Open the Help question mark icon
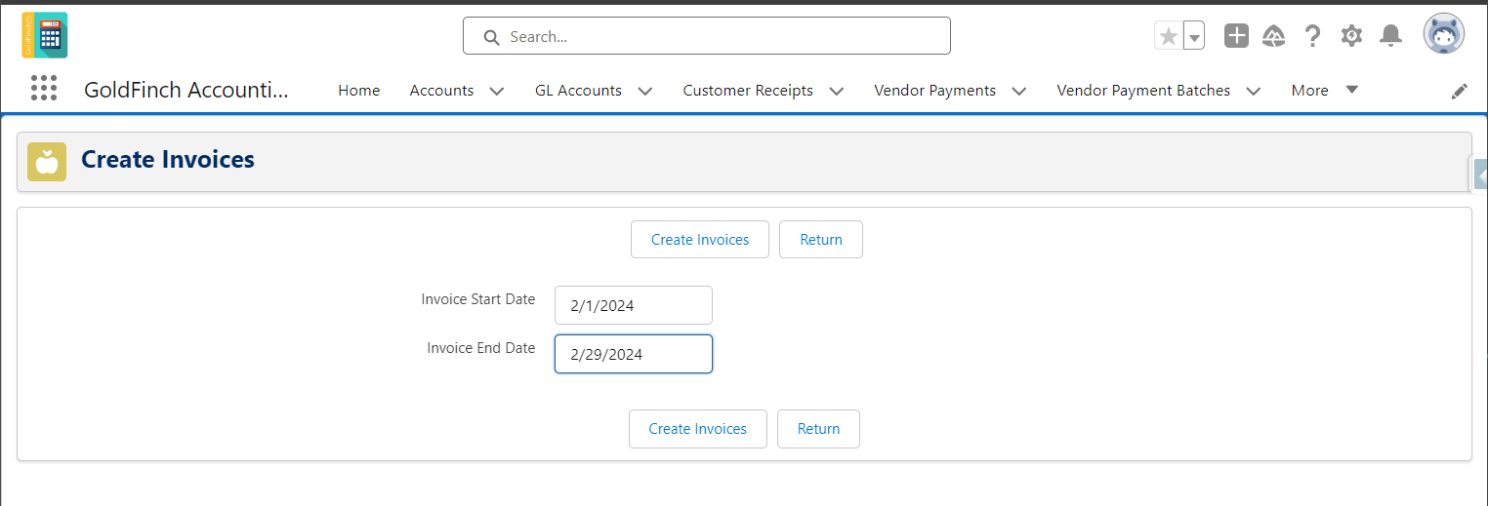This screenshot has height=506, width=1488. tap(1312, 36)
